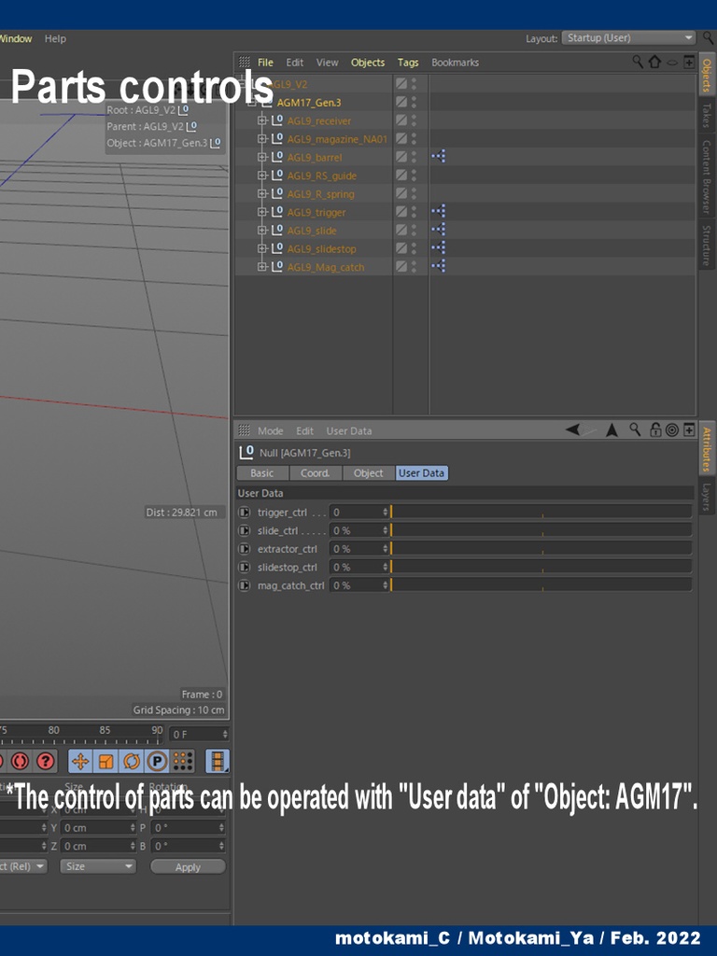Click the current frame 0 F field
Screen dimensions: 717x956
200,734
